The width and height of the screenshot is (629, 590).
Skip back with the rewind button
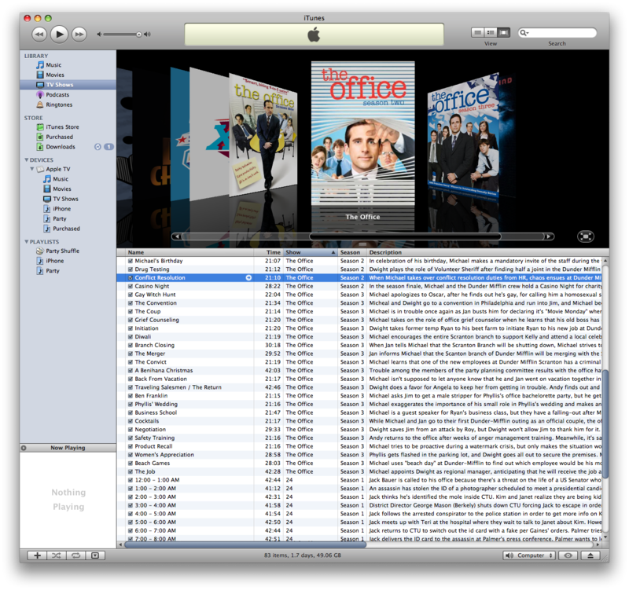39,35
